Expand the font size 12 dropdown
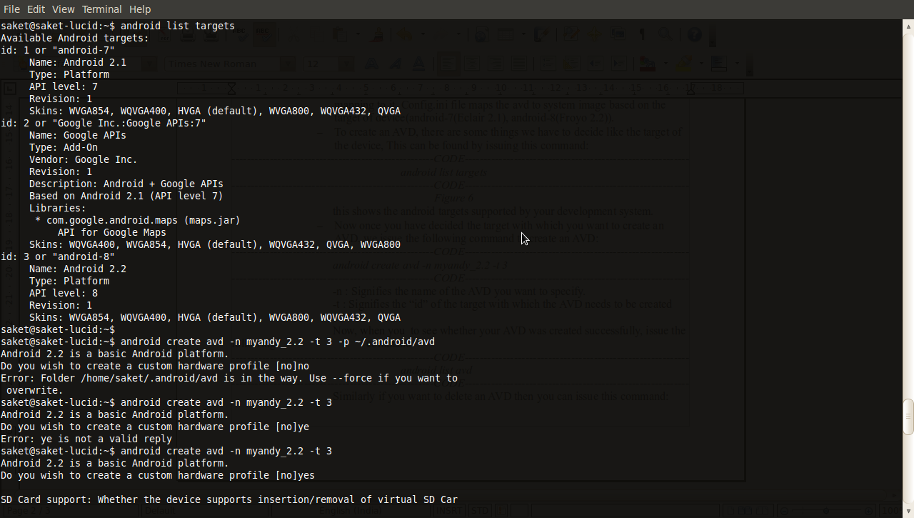914x518 pixels. pos(346,64)
